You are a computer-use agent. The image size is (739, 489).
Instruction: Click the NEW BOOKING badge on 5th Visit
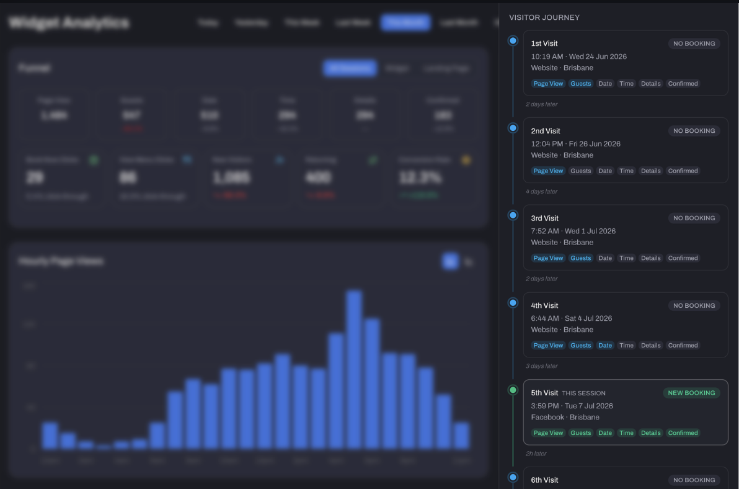(x=691, y=393)
